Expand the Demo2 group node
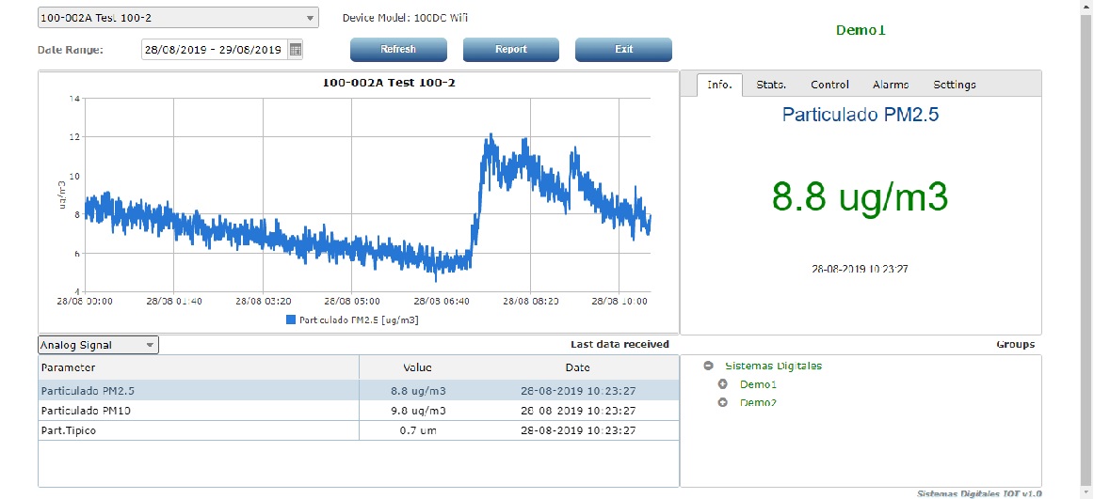Viewport: 1094px width, 499px height. (722, 402)
